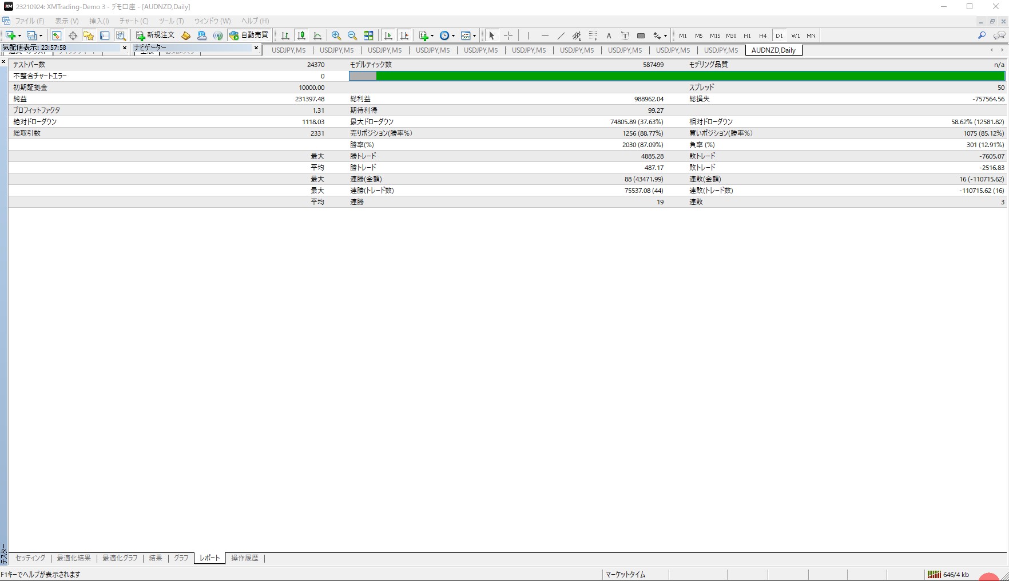Open the search magnifier icon
Screen dimensions: 1009x581
tap(982, 35)
